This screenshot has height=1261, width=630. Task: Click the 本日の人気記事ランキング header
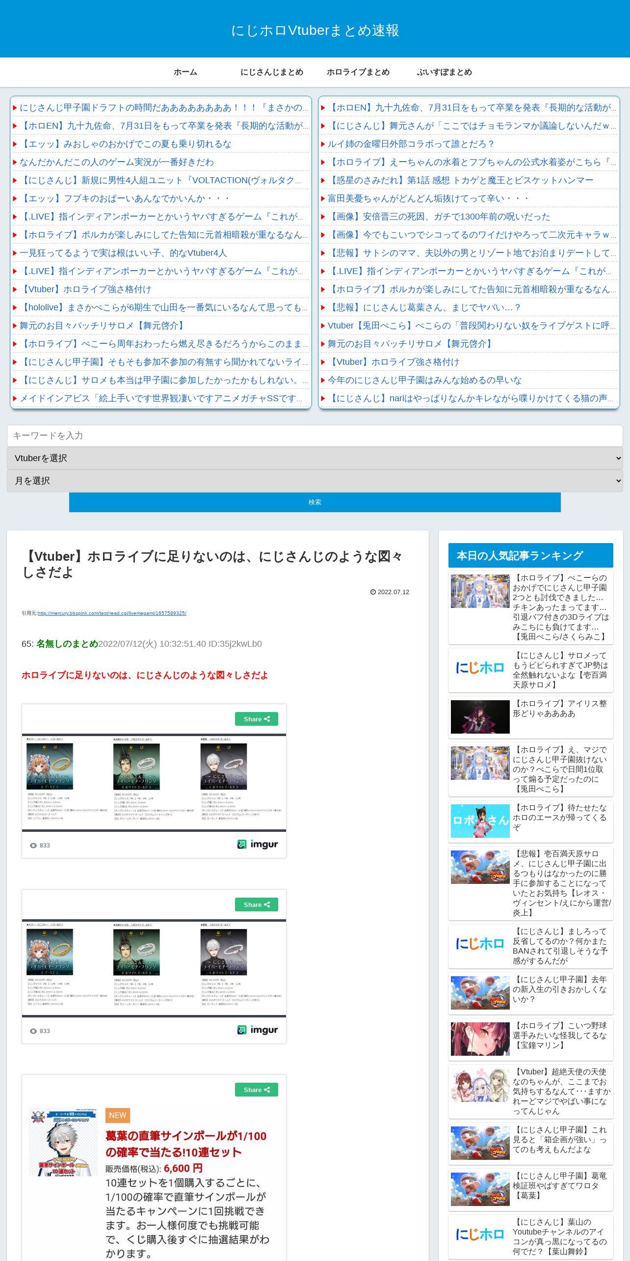pyautogui.click(x=531, y=555)
